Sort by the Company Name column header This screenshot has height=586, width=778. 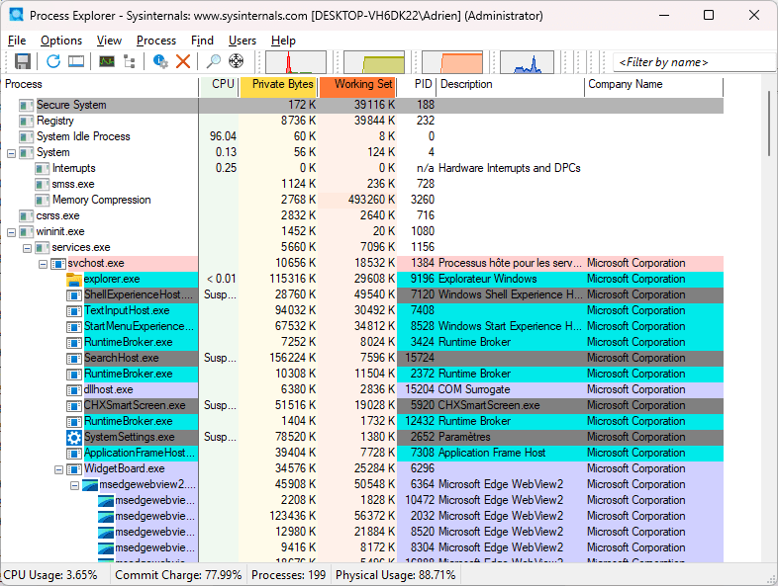(x=654, y=85)
